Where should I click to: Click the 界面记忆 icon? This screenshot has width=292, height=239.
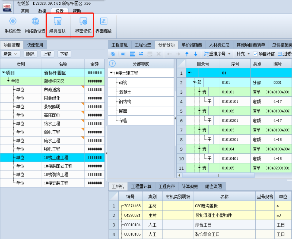(83, 21)
